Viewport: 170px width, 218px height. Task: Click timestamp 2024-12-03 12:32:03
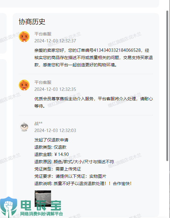point(55,130)
